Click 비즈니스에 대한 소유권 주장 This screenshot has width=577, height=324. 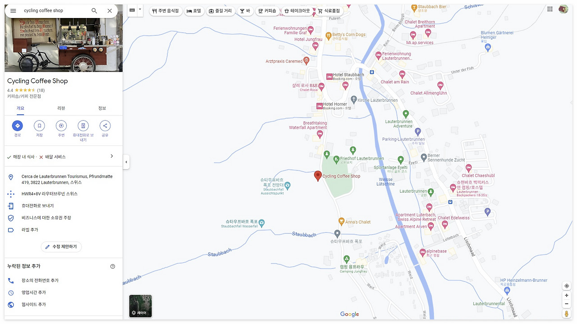64,218
